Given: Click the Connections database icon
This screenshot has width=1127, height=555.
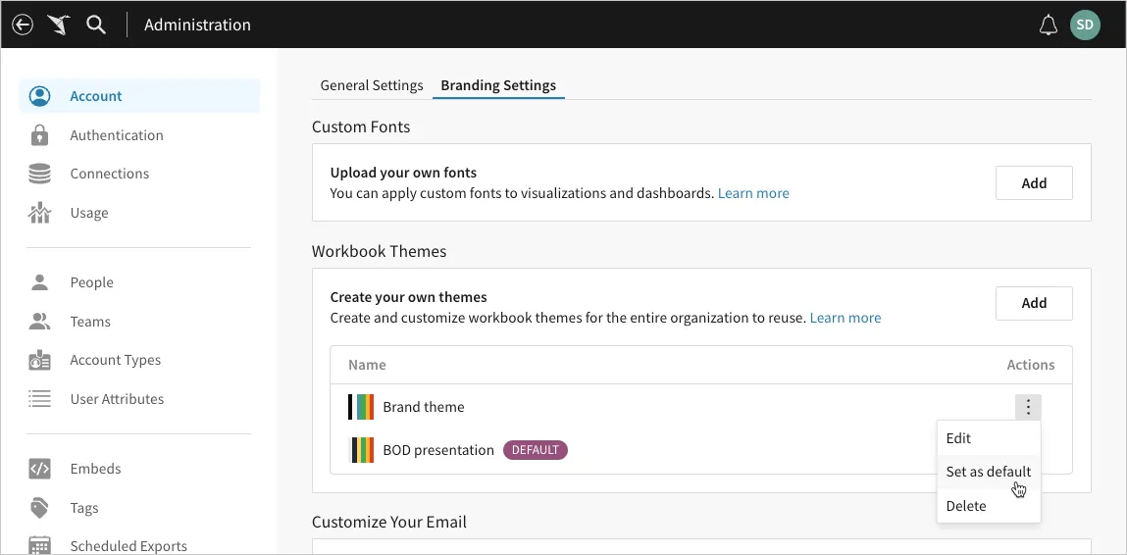Looking at the screenshot, I should pos(39,174).
